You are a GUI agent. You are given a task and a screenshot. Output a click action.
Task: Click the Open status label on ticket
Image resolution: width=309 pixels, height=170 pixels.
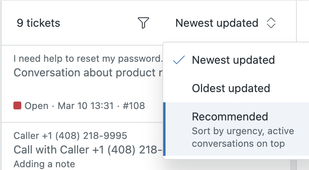click(36, 105)
